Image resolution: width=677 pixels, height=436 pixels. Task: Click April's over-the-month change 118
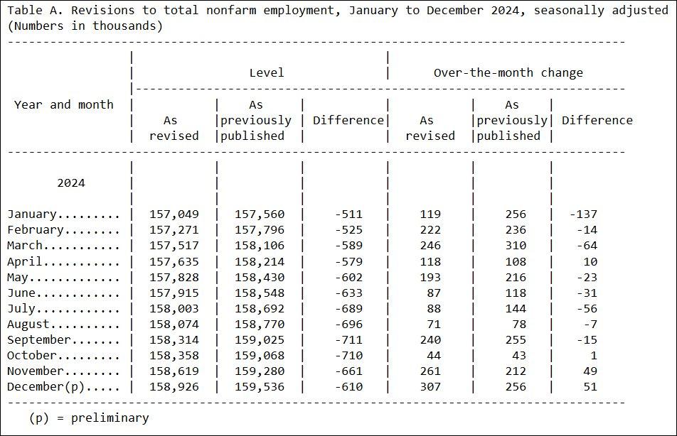click(x=431, y=261)
